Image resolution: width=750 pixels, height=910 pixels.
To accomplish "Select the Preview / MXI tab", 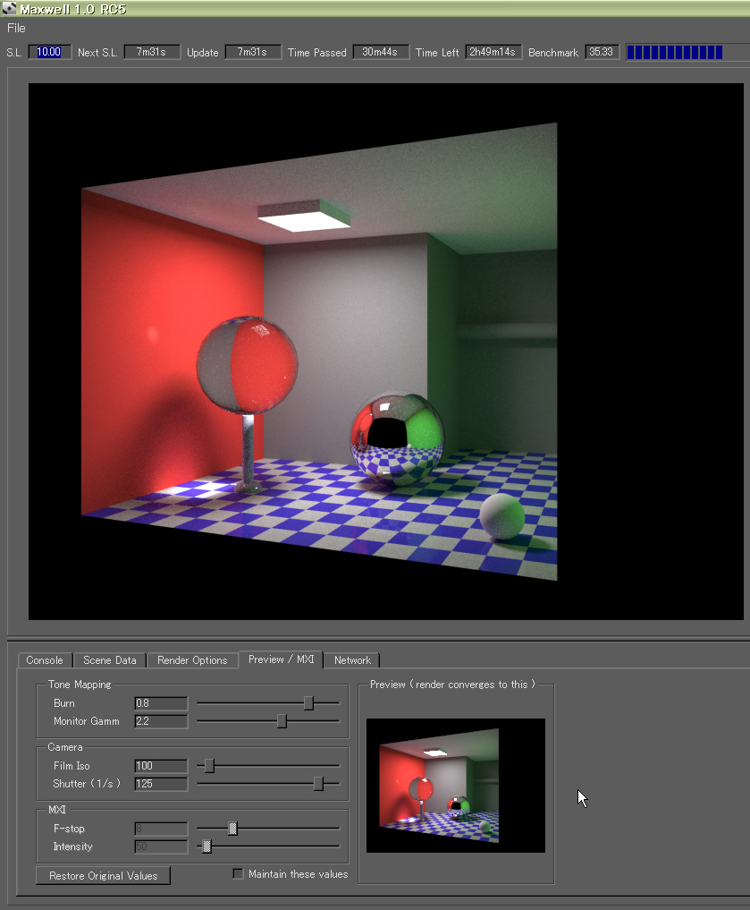I will click(281, 659).
